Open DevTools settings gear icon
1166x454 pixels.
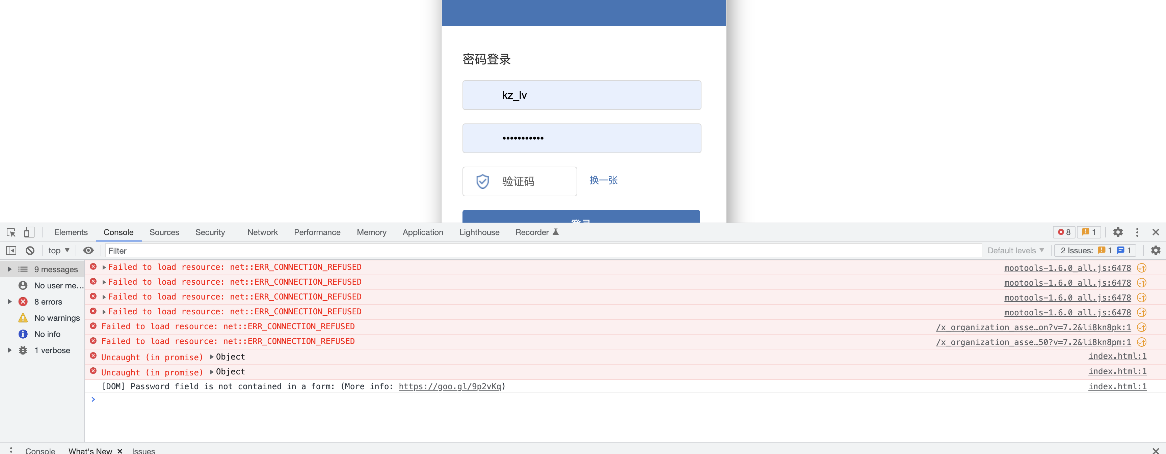tap(1118, 232)
